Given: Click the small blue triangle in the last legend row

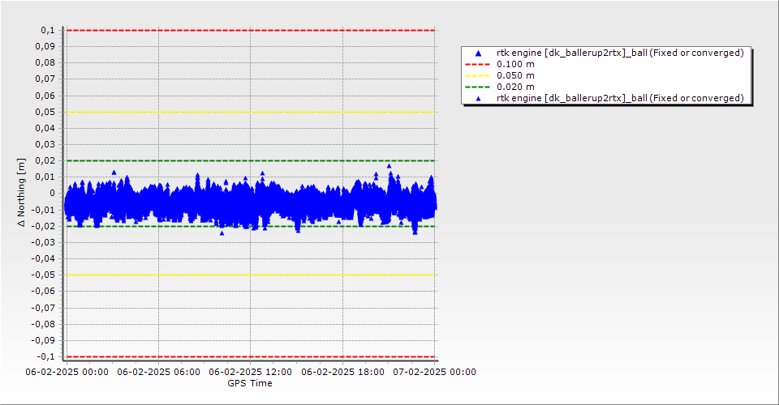Looking at the screenshot, I should point(478,98).
